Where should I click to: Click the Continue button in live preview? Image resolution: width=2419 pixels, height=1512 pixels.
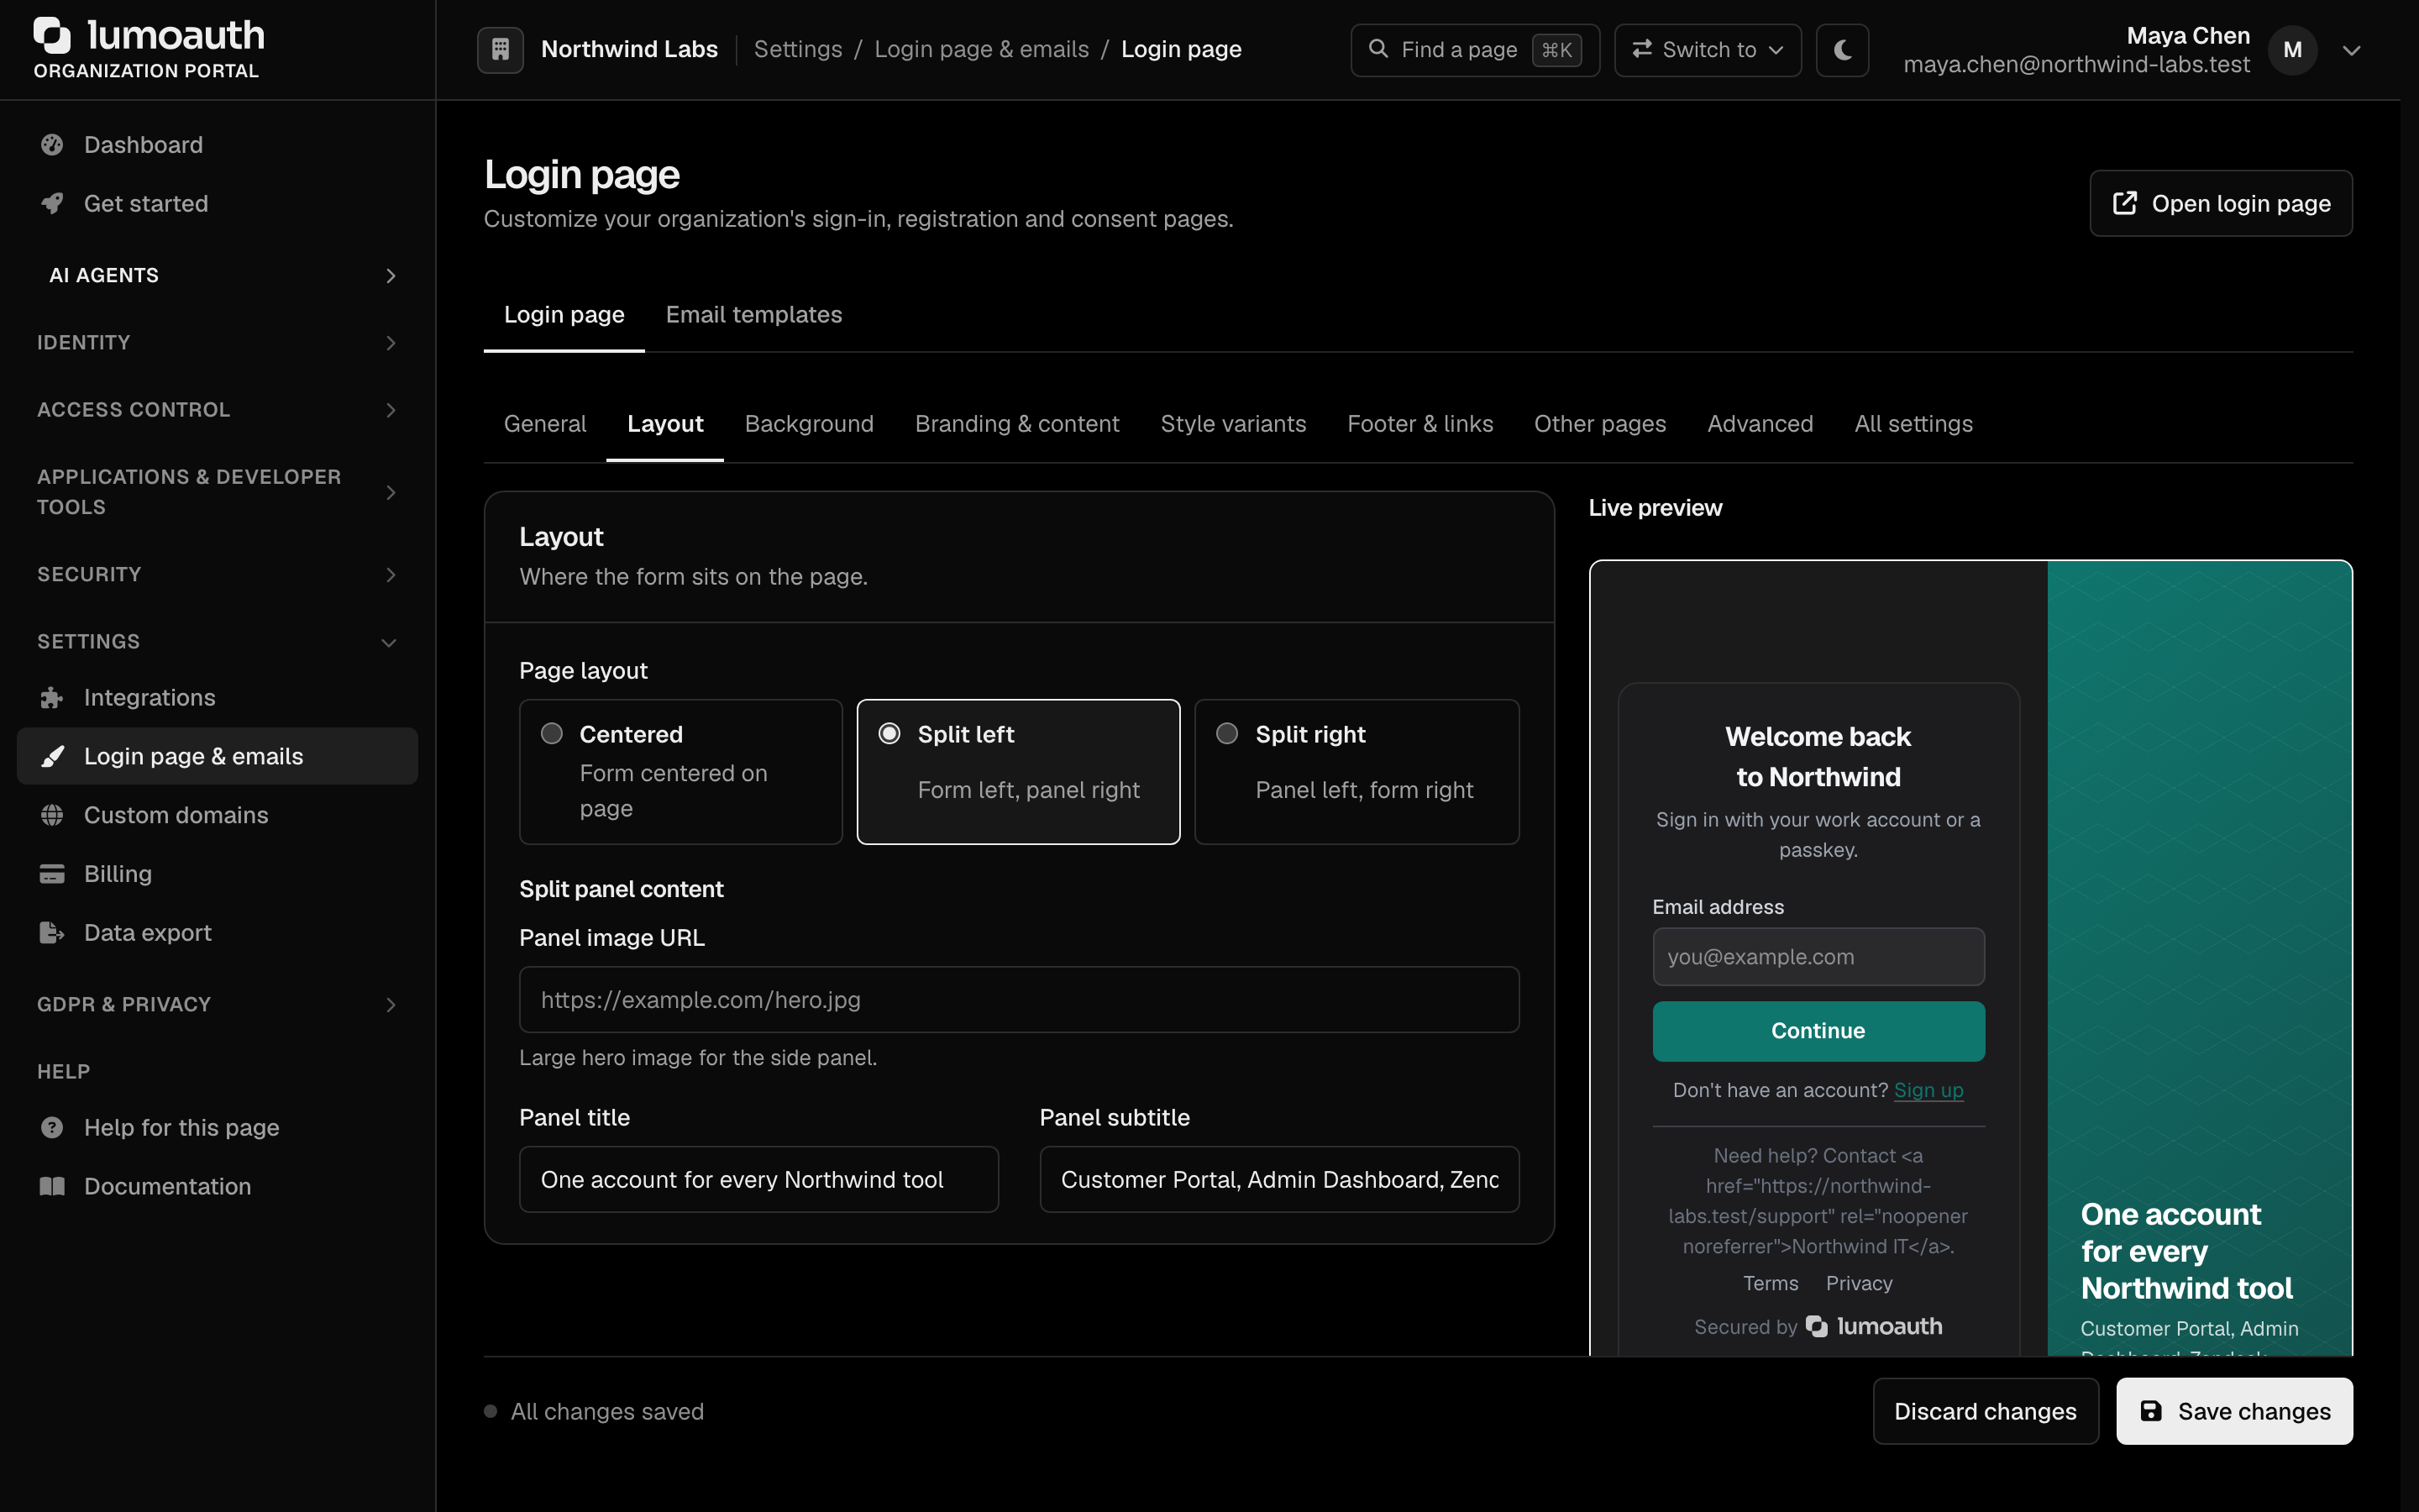[1818, 1031]
